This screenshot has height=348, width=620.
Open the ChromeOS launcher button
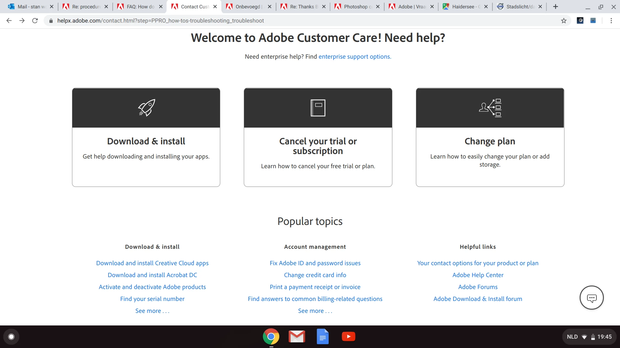(11, 337)
